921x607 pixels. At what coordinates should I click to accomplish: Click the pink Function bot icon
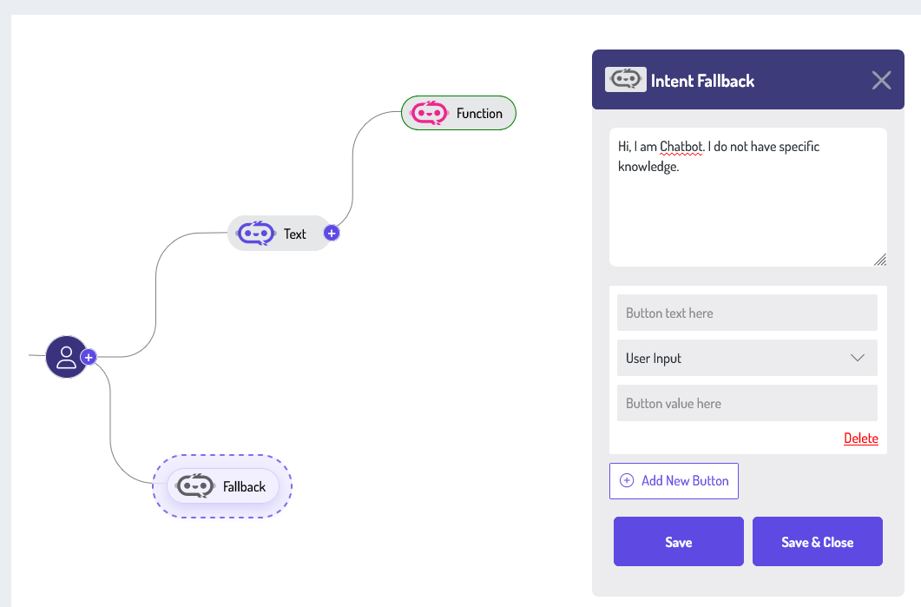pos(429,113)
